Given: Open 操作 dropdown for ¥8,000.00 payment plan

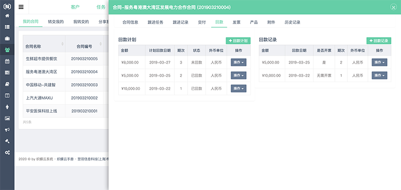Looking at the screenshot, I should (239, 62).
